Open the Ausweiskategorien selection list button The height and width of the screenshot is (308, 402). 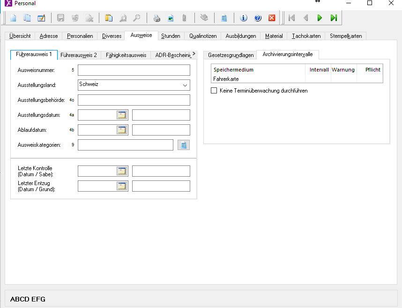click(x=184, y=145)
